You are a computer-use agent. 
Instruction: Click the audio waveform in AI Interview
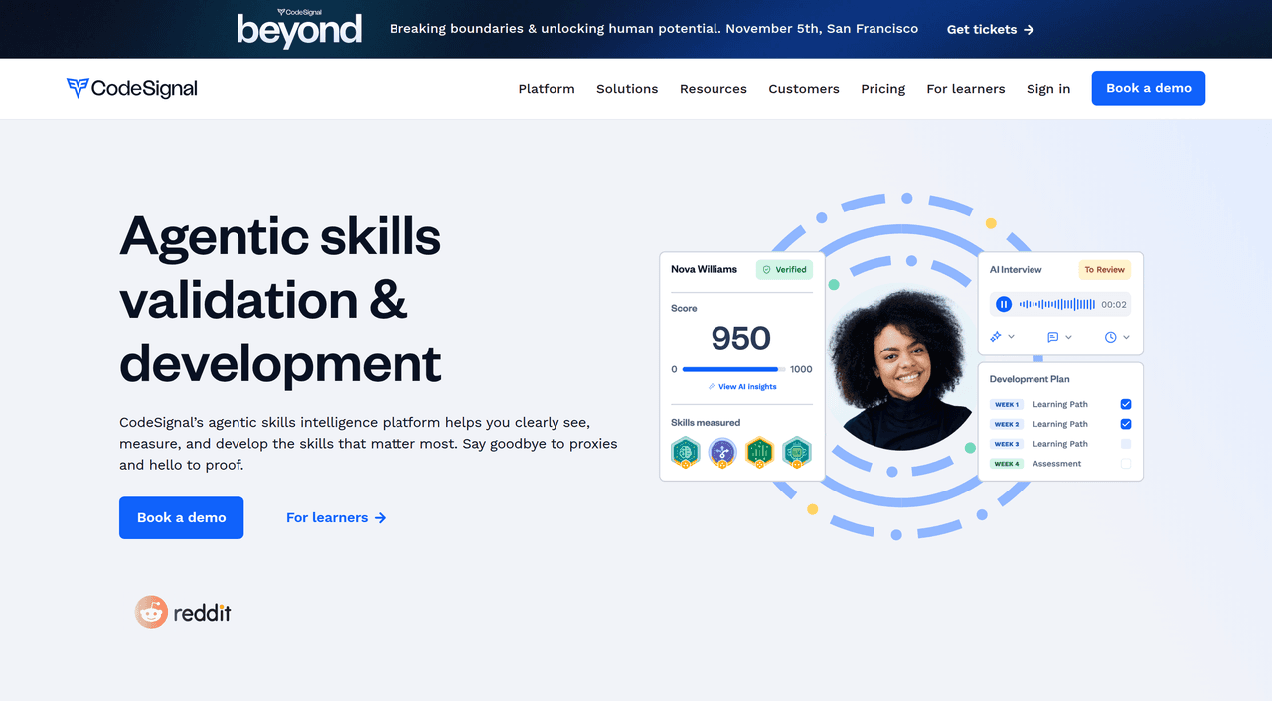pyautogui.click(x=1057, y=304)
